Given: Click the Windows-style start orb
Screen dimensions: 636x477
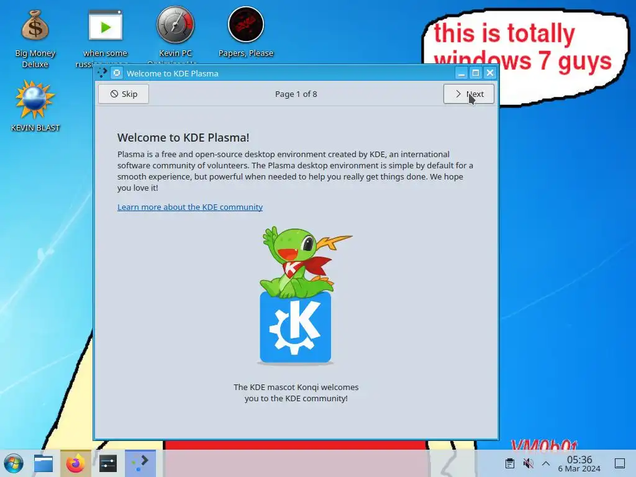Looking at the screenshot, I should pos(14,463).
